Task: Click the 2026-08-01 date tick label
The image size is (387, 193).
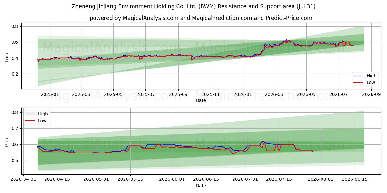Action: coord(321,180)
